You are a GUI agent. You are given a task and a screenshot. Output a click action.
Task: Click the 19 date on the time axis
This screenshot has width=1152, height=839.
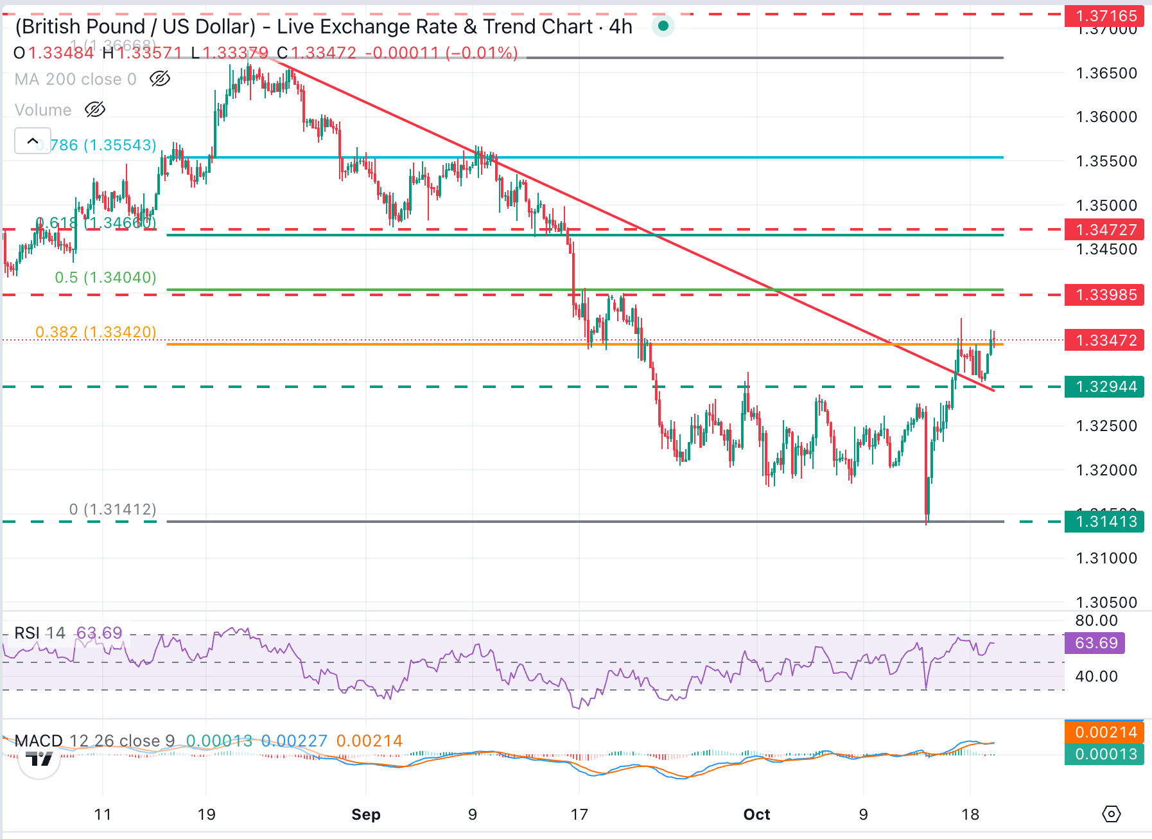pyautogui.click(x=207, y=815)
